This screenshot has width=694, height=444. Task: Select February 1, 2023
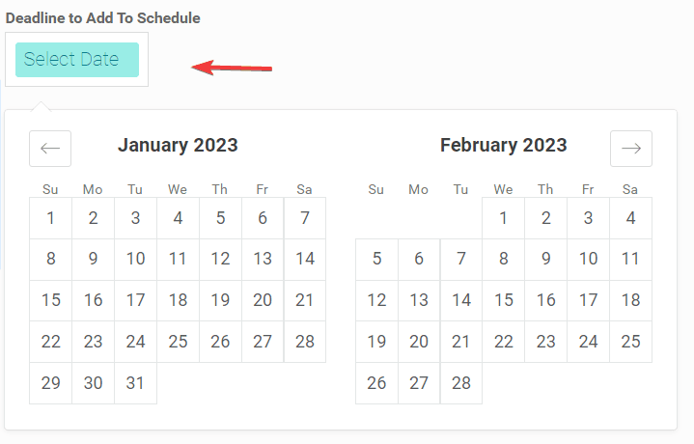click(503, 218)
